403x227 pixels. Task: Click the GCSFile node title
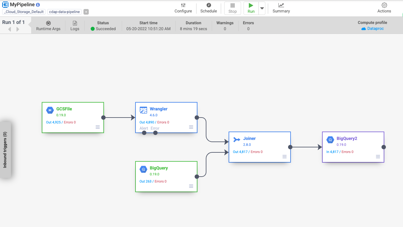64,109
